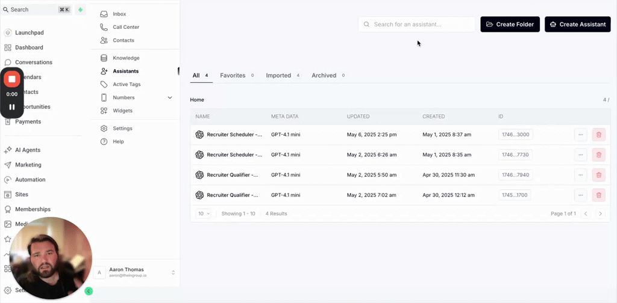Screen dimensions: 617x303
Task: Open the Active Tags tag icon
Action: point(104,84)
